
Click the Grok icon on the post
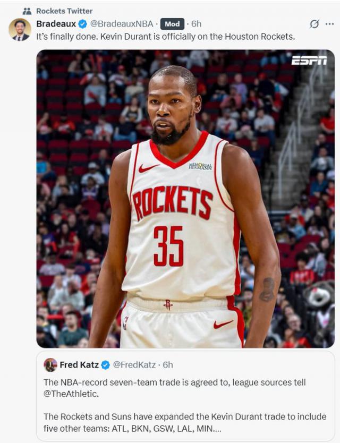314,24
